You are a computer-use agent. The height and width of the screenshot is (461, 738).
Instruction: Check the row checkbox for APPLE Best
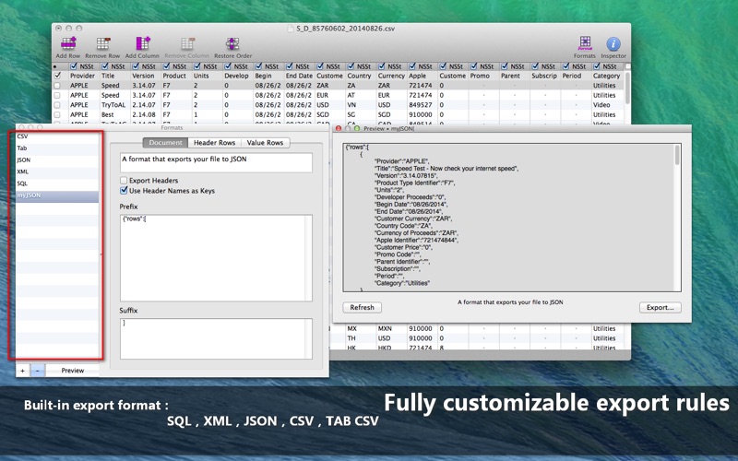pos(57,114)
